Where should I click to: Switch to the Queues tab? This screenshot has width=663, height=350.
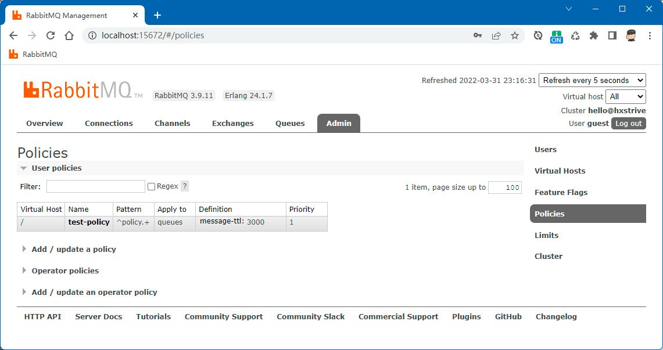(290, 123)
